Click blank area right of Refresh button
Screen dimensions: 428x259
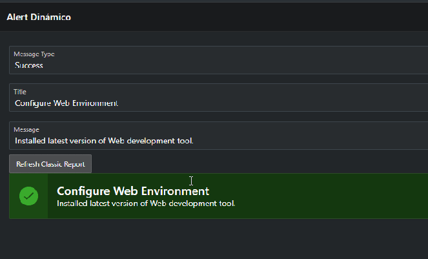coord(258,164)
